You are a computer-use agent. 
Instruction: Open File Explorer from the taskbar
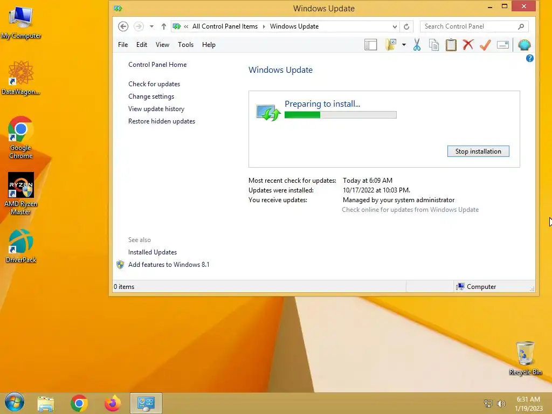(x=46, y=403)
